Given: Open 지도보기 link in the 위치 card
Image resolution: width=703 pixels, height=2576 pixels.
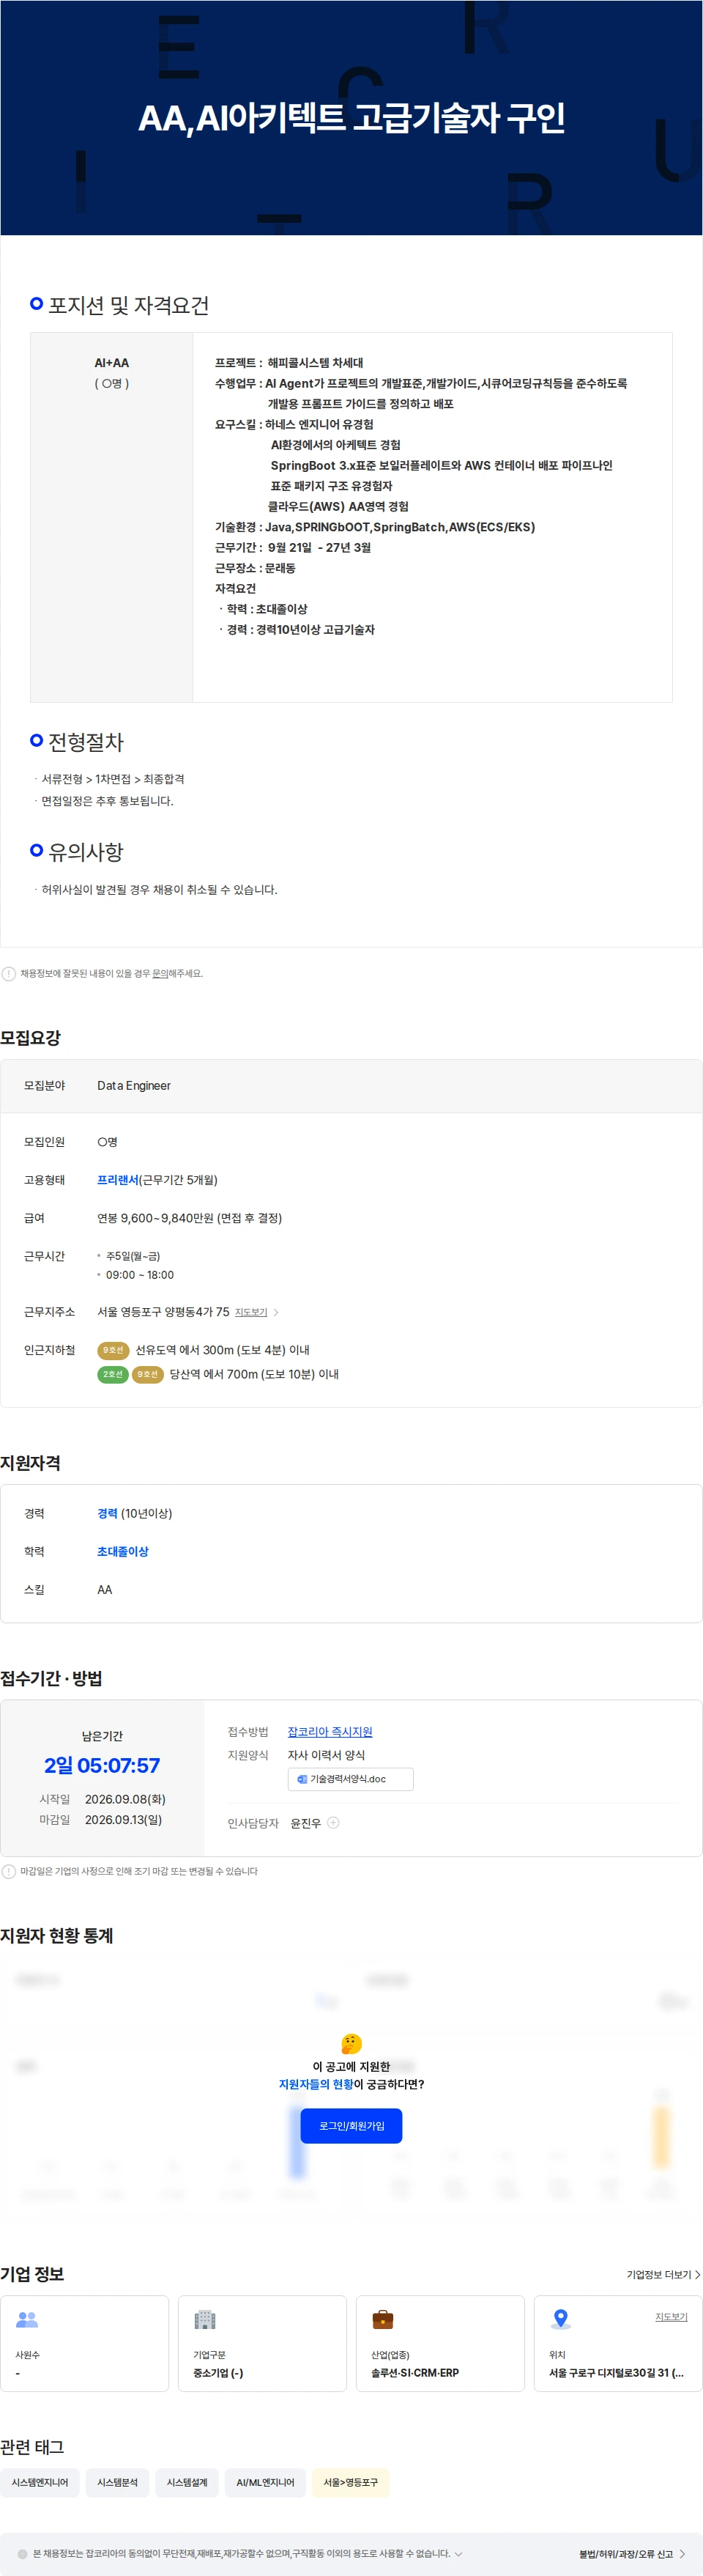Looking at the screenshot, I should (671, 2316).
